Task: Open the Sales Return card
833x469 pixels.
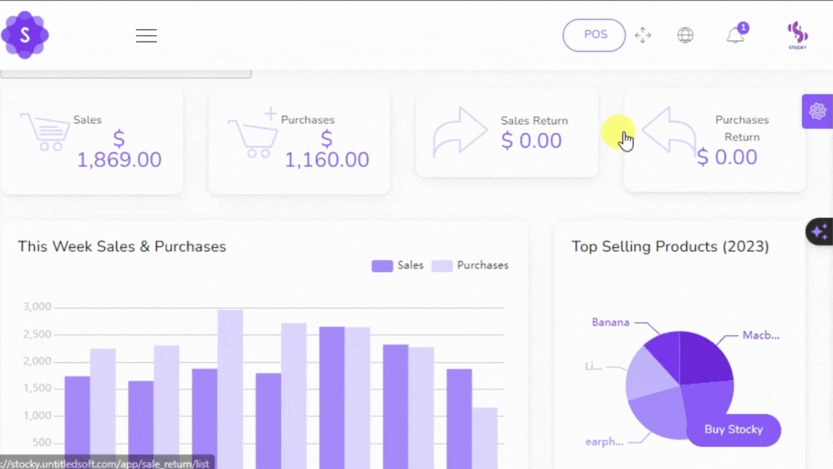Action: [506, 132]
